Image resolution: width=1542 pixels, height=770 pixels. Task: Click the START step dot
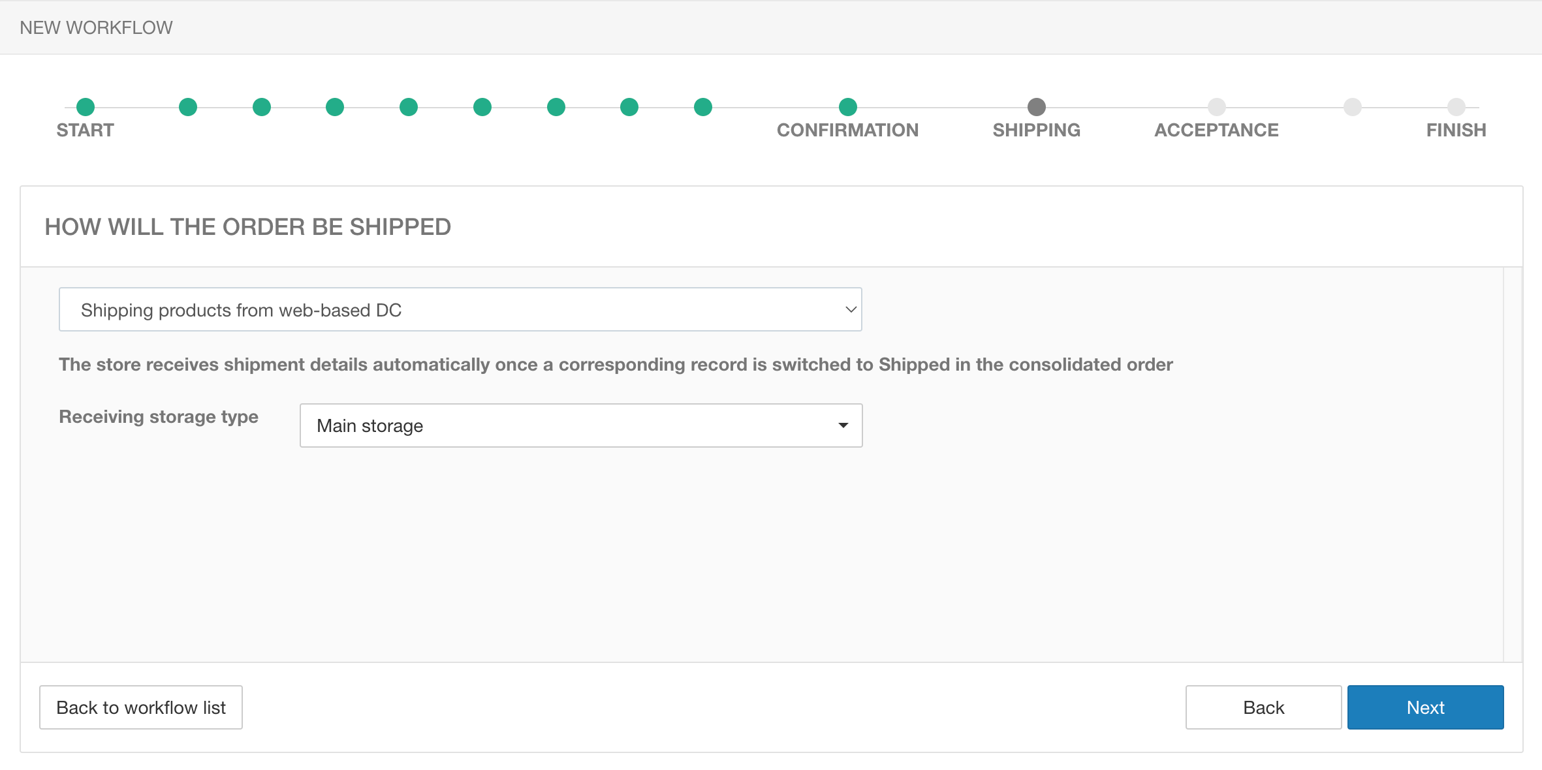pos(86,106)
